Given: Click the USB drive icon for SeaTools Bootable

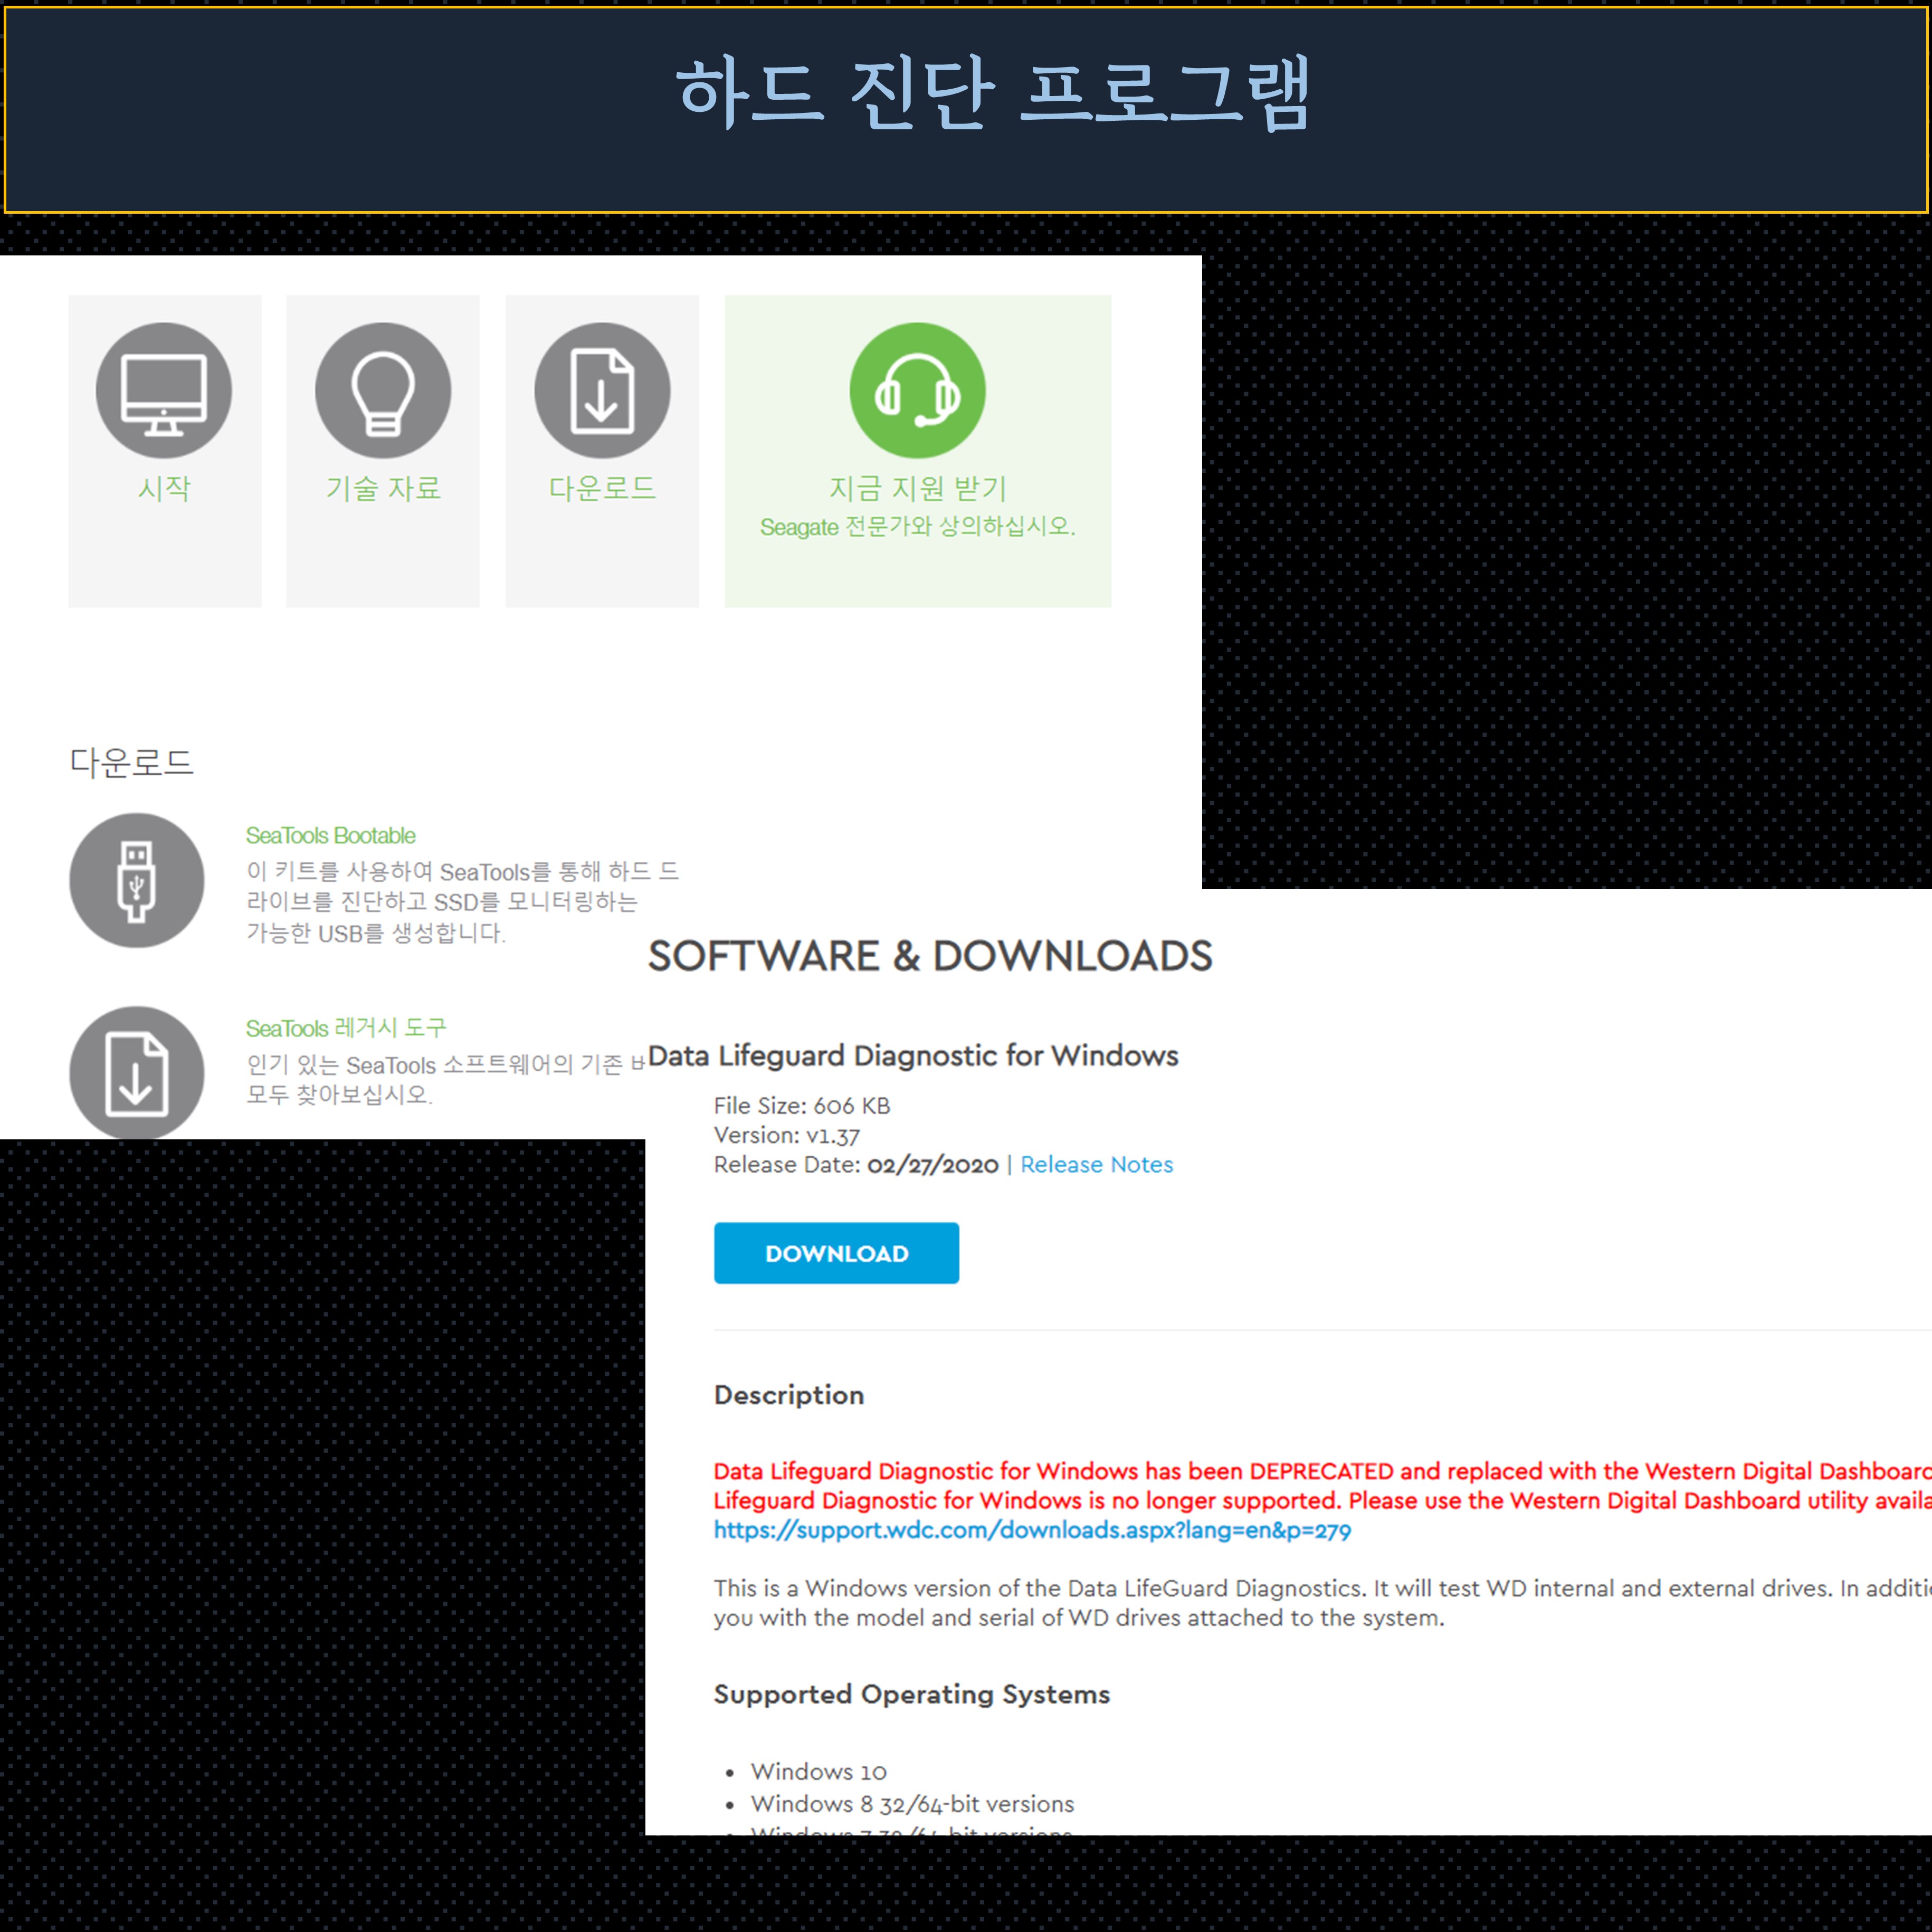Looking at the screenshot, I should [137, 880].
